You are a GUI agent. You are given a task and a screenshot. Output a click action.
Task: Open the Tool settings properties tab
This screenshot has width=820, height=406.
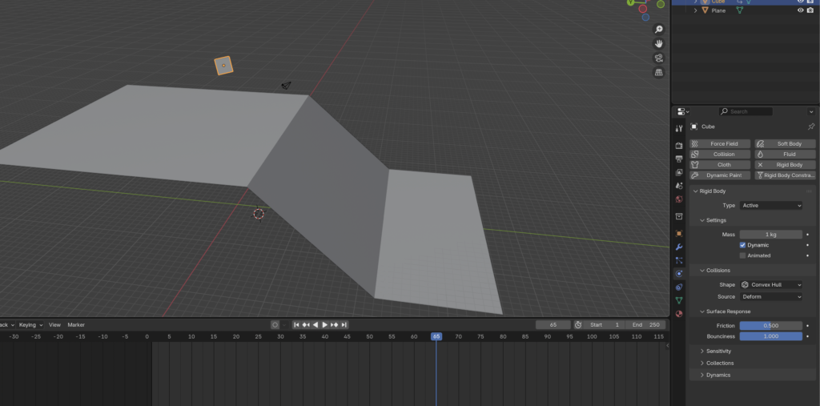(x=679, y=128)
